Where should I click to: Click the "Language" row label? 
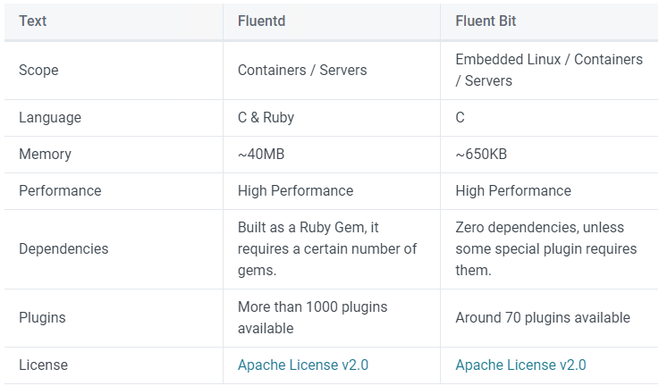[x=50, y=117]
